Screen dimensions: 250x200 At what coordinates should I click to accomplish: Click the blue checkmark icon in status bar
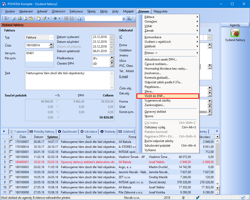198,198
